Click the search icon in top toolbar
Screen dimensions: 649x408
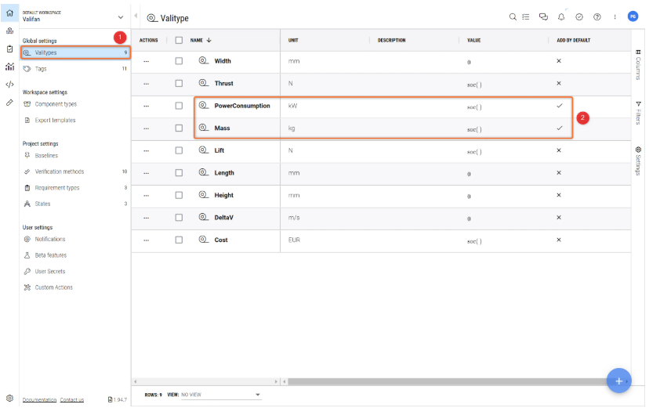(x=513, y=17)
